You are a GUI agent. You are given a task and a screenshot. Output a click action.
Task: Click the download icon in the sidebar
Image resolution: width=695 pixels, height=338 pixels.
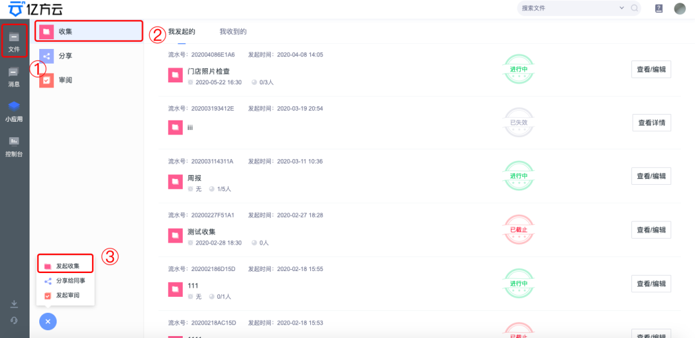point(14,304)
